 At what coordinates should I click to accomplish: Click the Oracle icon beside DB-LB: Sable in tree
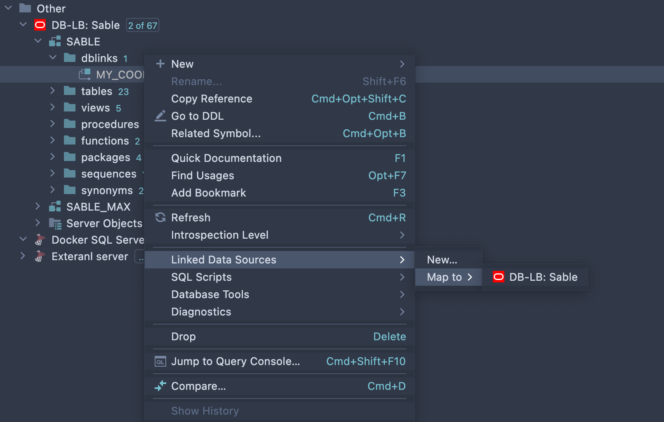(x=40, y=25)
